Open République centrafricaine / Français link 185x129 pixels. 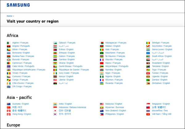click(29, 70)
